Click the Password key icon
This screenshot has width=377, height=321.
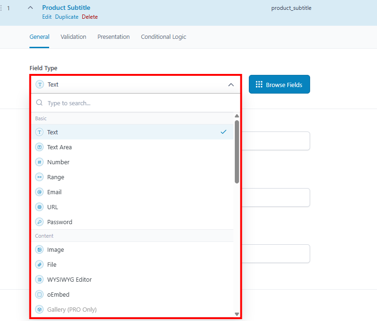(39, 222)
